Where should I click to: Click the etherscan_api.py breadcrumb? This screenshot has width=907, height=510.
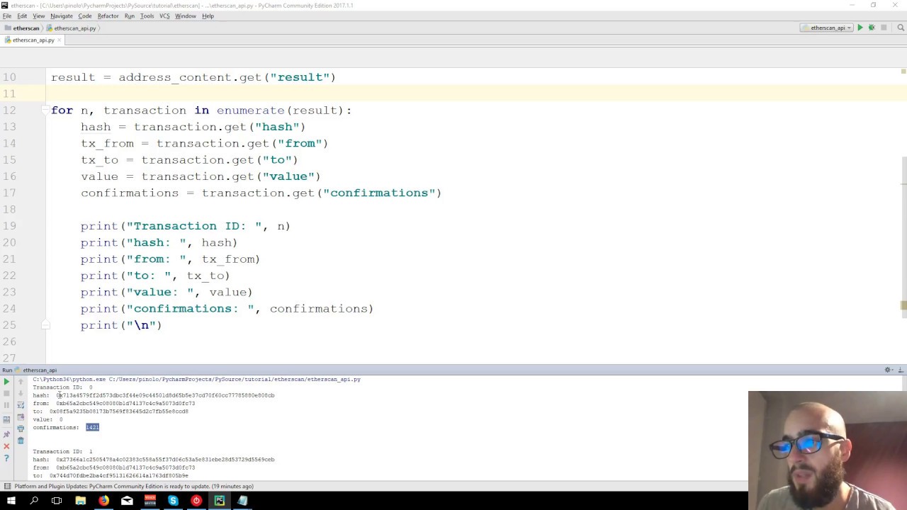coord(72,28)
